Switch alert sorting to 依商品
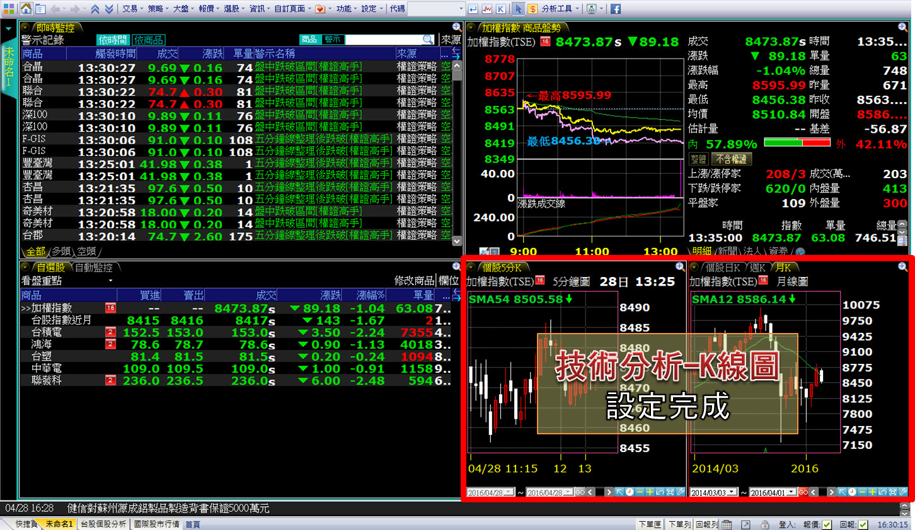The image size is (915, 530). pos(149,40)
